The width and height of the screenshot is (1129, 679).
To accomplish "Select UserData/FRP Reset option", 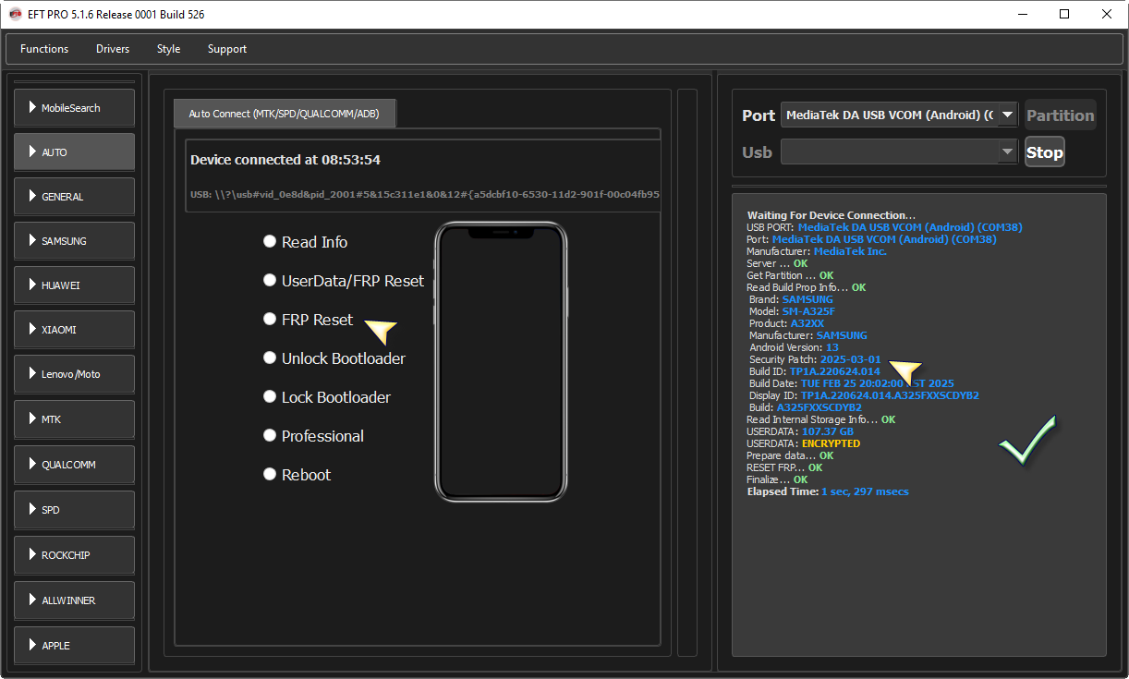I will pyautogui.click(x=344, y=281).
